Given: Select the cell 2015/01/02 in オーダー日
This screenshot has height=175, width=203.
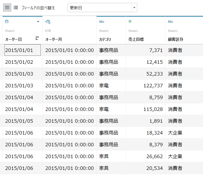Looking at the screenshot, I should point(22,62).
